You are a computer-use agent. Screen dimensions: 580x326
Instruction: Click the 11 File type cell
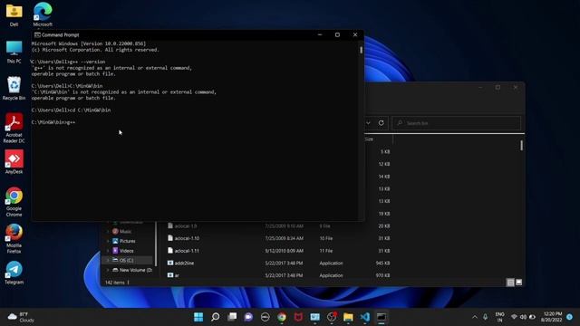click(x=326, y=251)
